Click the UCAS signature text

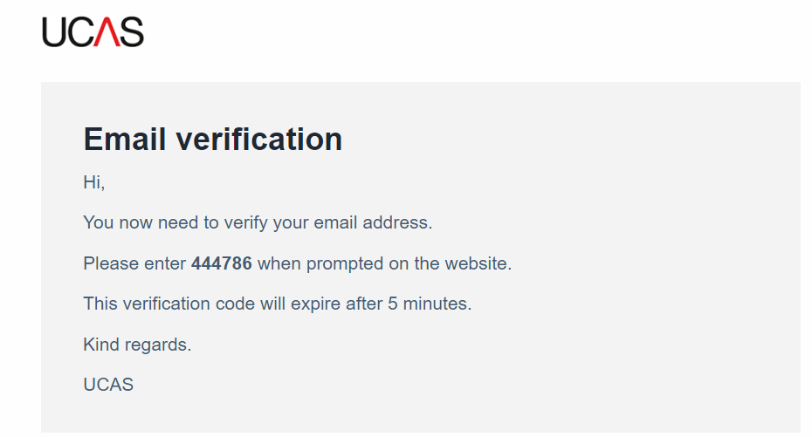(x=108, y=385)
